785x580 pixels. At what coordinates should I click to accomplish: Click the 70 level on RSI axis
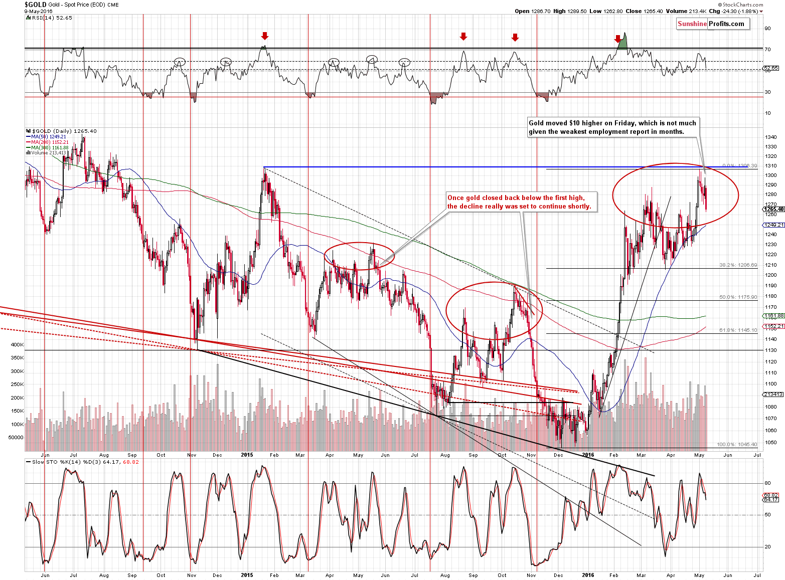pyautogui.click(x=767, y=50)
